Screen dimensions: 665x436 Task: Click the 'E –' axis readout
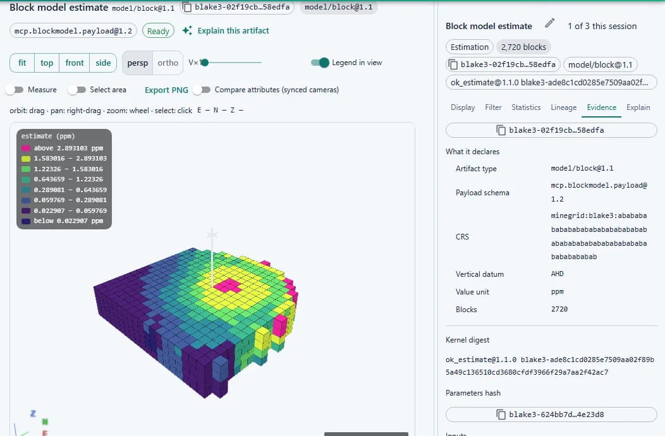click(204, 111)
